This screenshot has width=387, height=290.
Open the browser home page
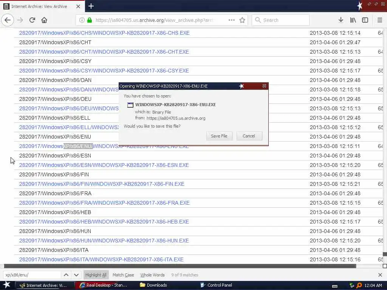[x=44, y=20]
